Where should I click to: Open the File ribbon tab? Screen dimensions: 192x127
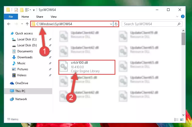pyautogui.click(x=11, y=17)
